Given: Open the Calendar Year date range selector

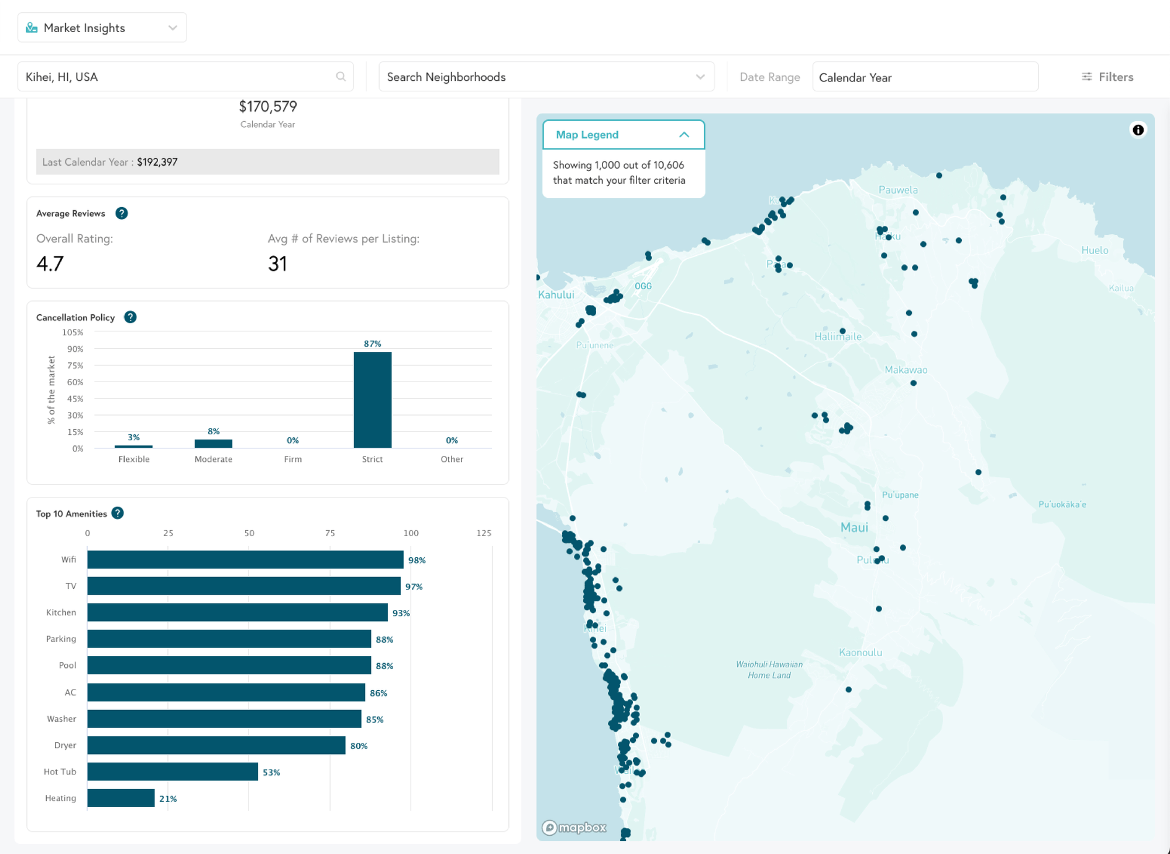Looking at the screenshot, I should pos(925,77).
